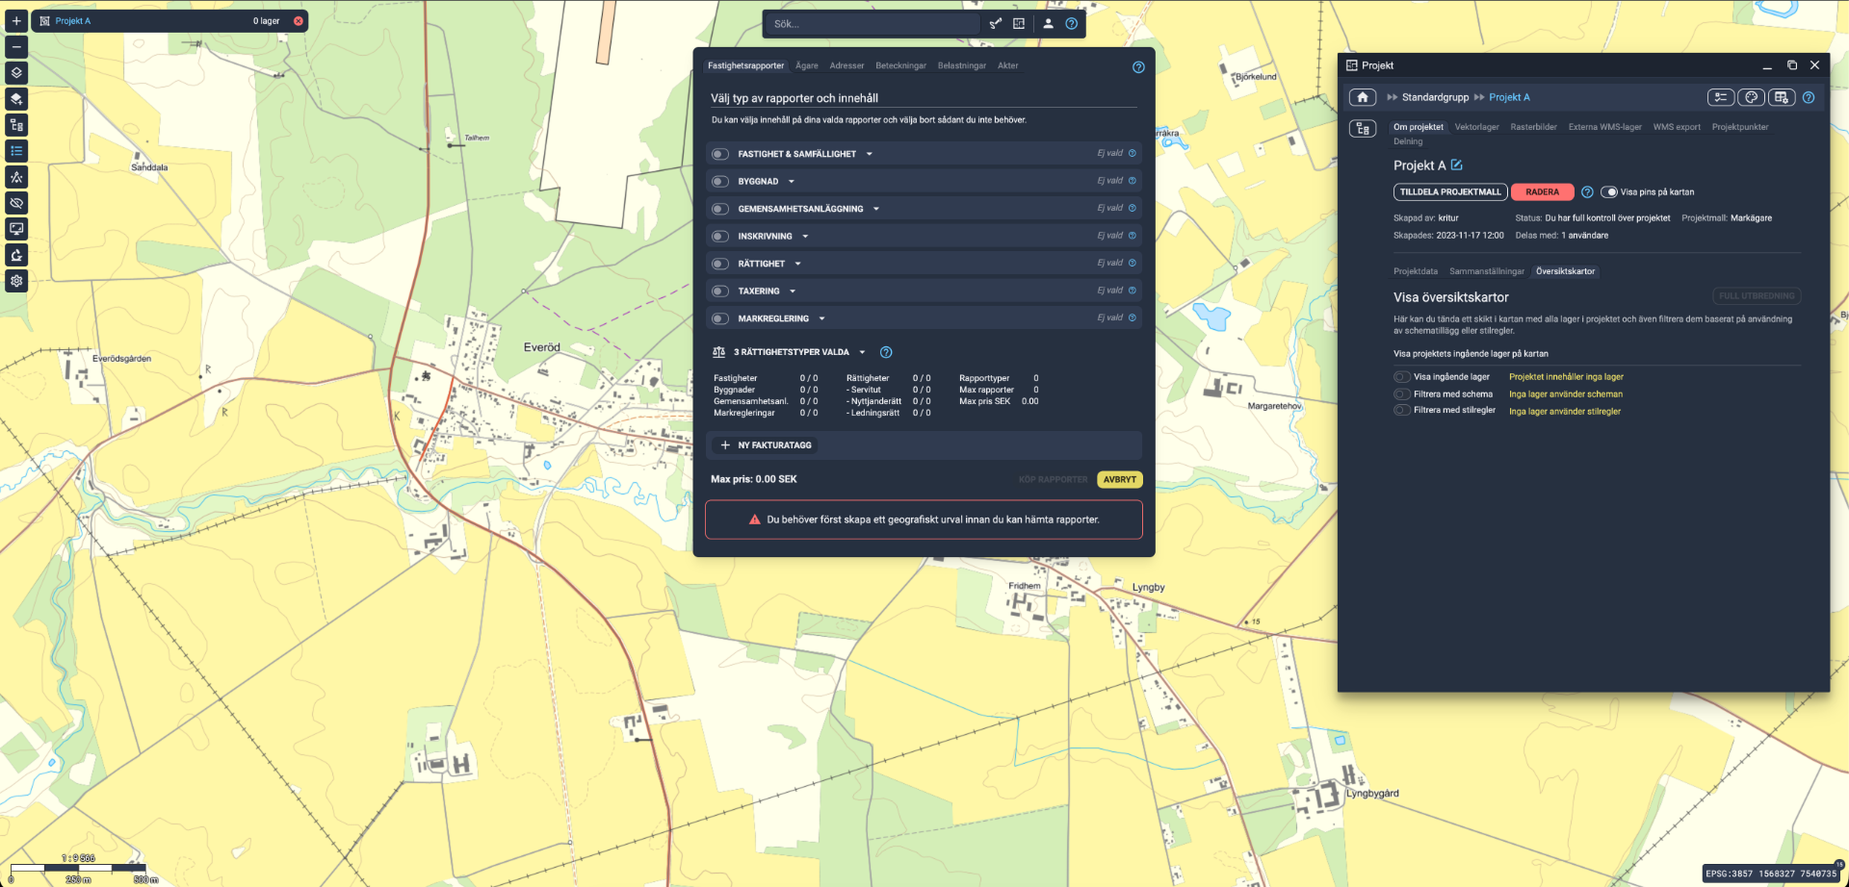Viewport: 1849px width, 887px height.
Task: Click the user profile icon beside search bar
Action: coord(1048,24)
